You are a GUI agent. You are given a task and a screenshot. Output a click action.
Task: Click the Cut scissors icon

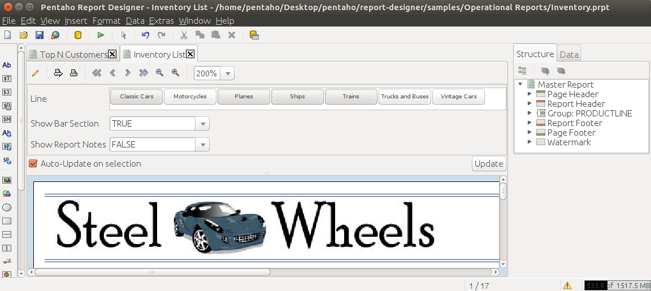tap(184, 35)
